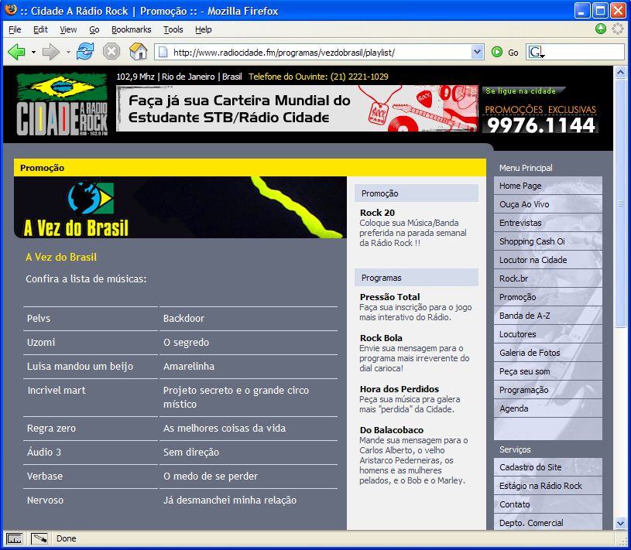Open Rock.br menu item
Viewport: 631px width, 550px height.
[547, 278]
